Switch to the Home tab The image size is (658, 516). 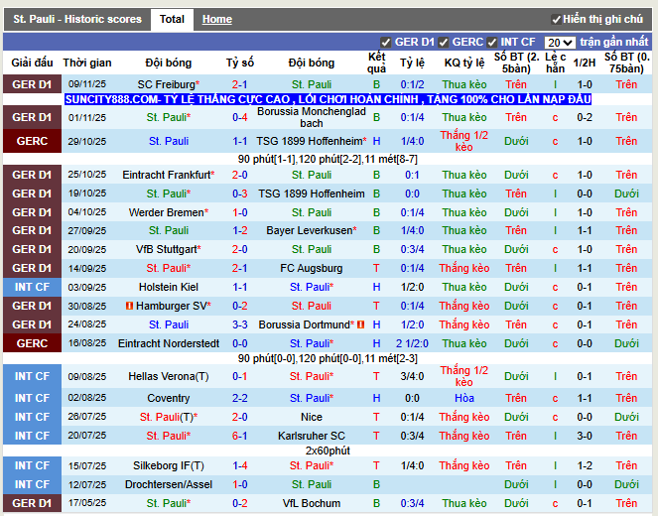click(x=217, y=19)
